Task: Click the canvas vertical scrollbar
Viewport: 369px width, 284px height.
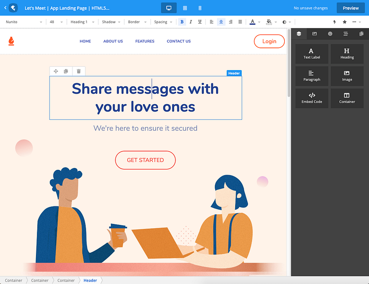Action: (x=289, y=62)
